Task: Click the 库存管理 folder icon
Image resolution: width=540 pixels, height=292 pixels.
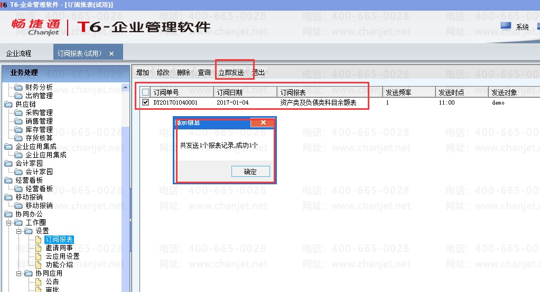Action: click(18, 129)
